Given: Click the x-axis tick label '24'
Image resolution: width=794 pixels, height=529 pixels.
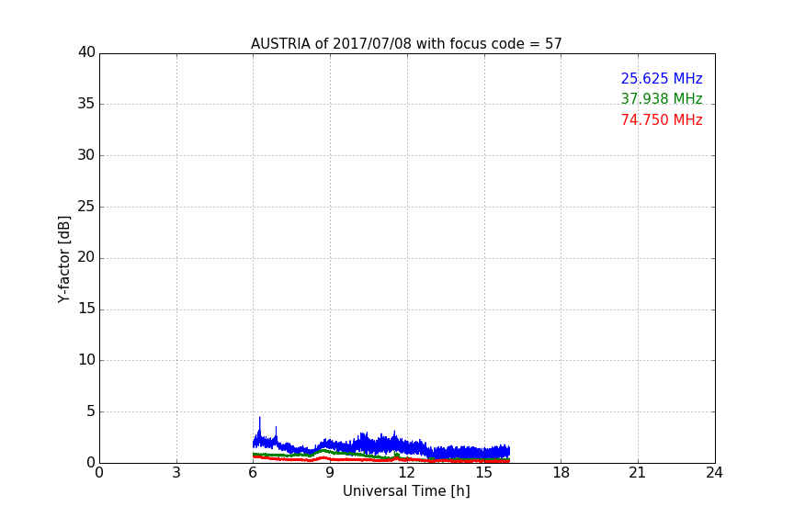Looking at the screenshot, I should click(714, 473).
